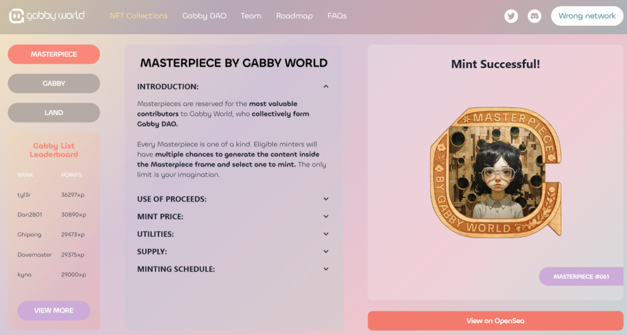Click the minted Masterpiece NFT image
The height and width of the screenshot is (335, 627).
495,172
